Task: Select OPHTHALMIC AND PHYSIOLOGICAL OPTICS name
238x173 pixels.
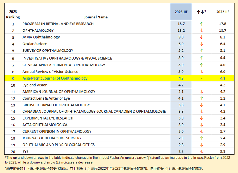Action: pos(59,145)
